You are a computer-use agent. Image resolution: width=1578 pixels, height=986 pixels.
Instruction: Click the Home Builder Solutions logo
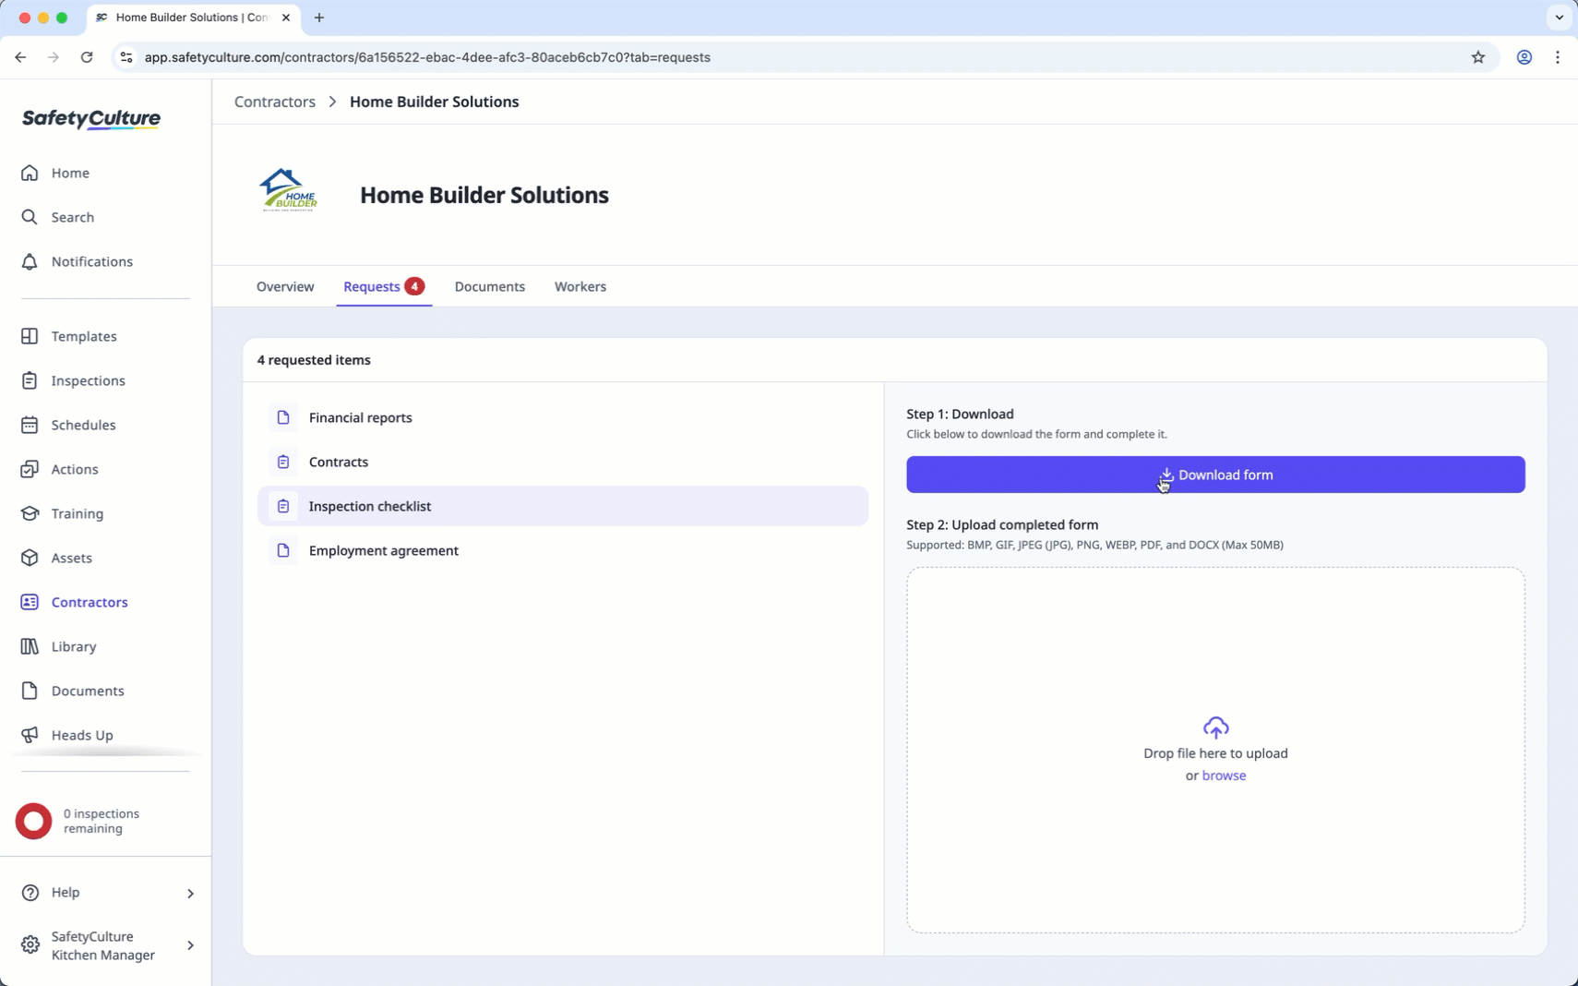click(288, 190)
